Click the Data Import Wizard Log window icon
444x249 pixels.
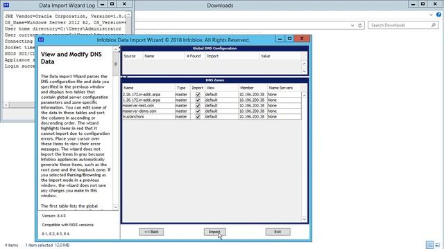pos(6,5)
